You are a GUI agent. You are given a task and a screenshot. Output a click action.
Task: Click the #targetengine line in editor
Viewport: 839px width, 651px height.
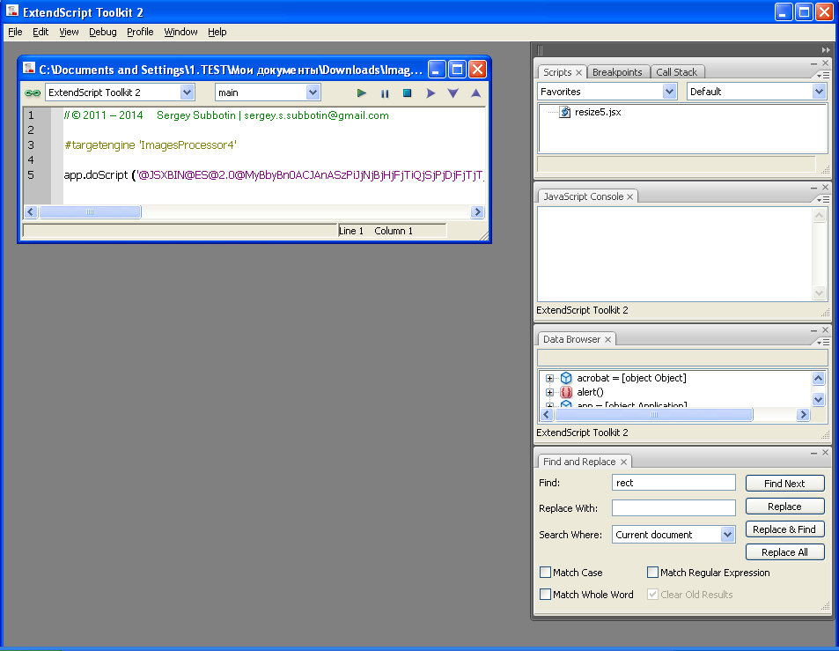click(x=151, y=145)
